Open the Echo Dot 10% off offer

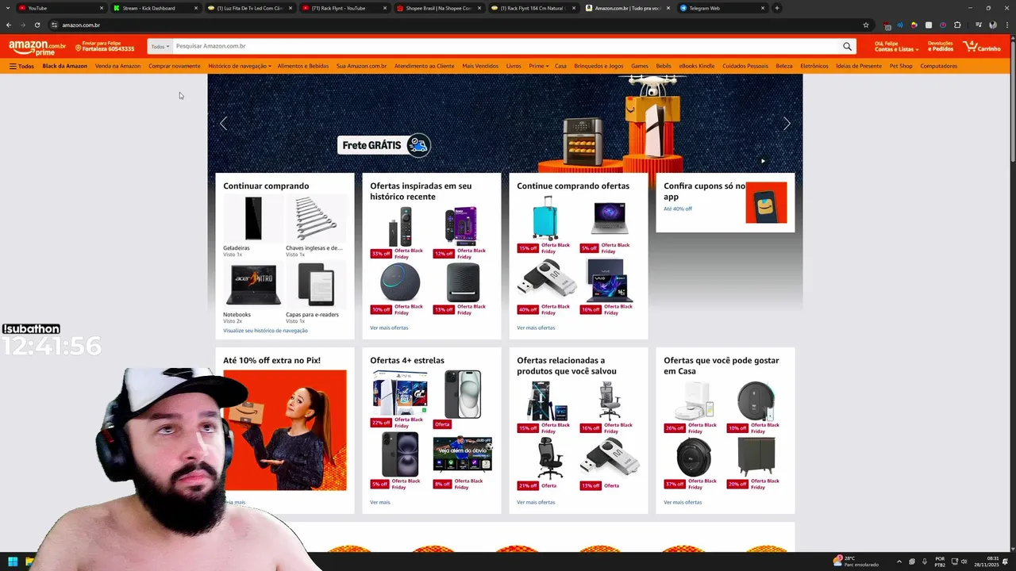(x=400, y=282)
